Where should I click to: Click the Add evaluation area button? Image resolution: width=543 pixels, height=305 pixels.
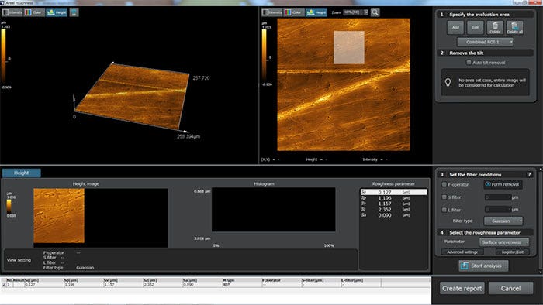(x=455, y=28)
